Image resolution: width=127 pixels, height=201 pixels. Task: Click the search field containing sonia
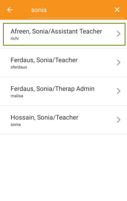(76, 10)
